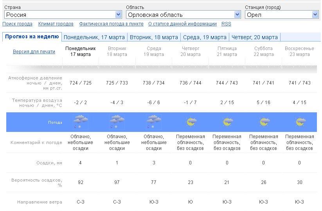Viewport: 322px width, 211px height.
Task: Click the Поиск города link
Action: (x=17, y=24)
